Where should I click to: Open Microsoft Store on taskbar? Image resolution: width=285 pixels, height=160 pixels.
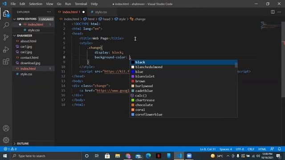[107, 156]
